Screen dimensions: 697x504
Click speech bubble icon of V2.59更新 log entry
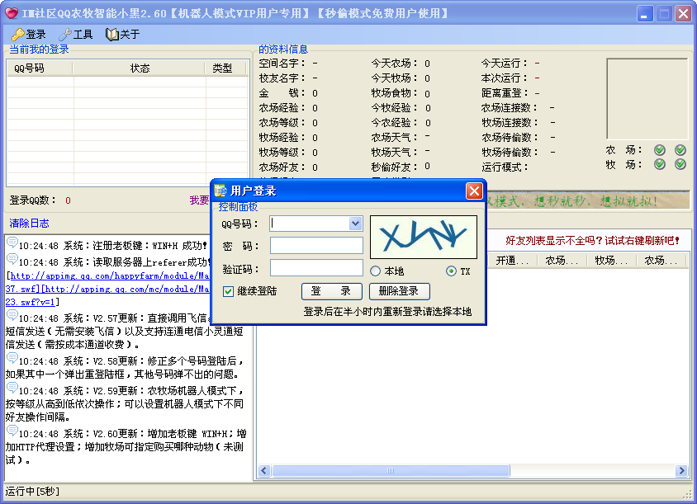12,388
